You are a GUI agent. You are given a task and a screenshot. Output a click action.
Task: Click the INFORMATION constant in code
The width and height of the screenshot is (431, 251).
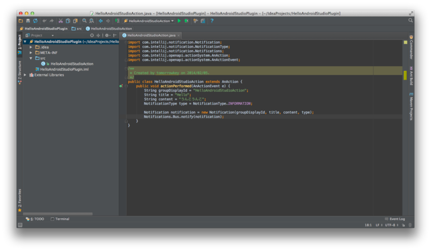(239, 103)
